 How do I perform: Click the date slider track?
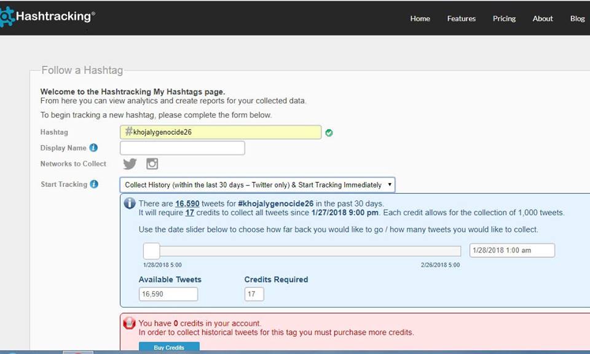302,251
